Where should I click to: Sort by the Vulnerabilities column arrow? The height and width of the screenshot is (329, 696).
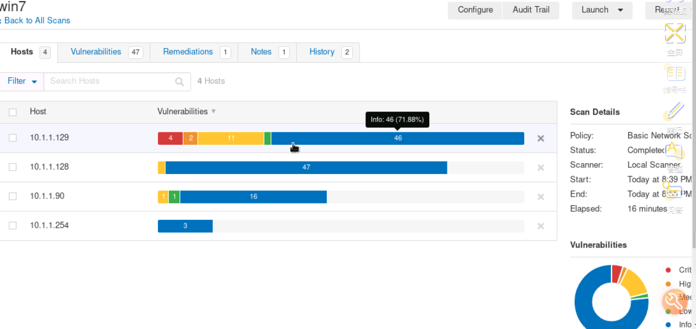tap(214, 111)
